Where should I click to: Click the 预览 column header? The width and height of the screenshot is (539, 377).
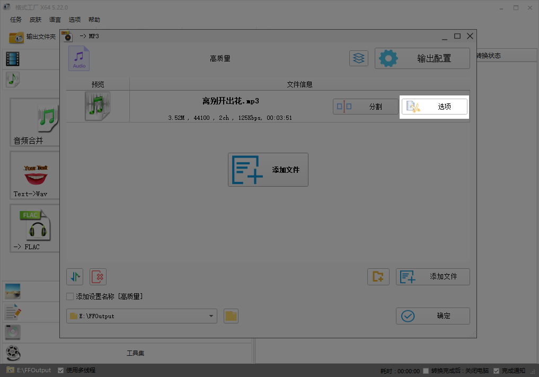(x=98, y=84)
